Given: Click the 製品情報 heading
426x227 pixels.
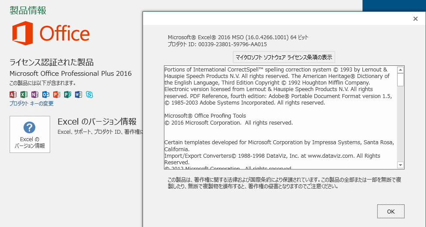Looking at the screenshot, I should (x=28, y=10).
